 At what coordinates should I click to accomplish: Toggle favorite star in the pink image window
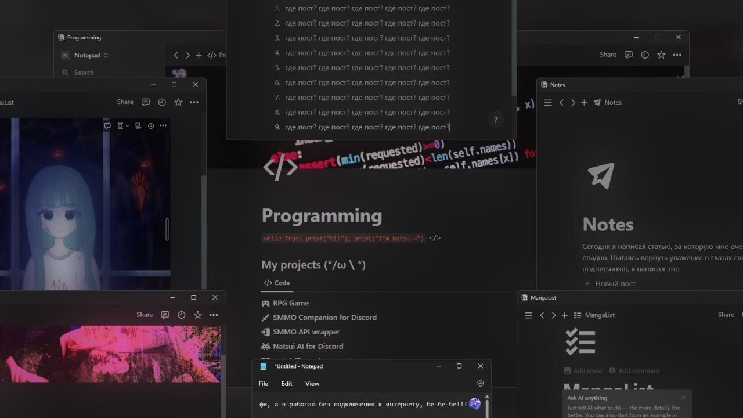pyautogui.click(x=198, y=315)
